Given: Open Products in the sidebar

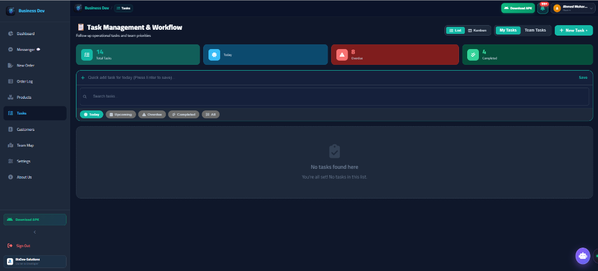Looking at the screenshot, I should tap(34, 98).
